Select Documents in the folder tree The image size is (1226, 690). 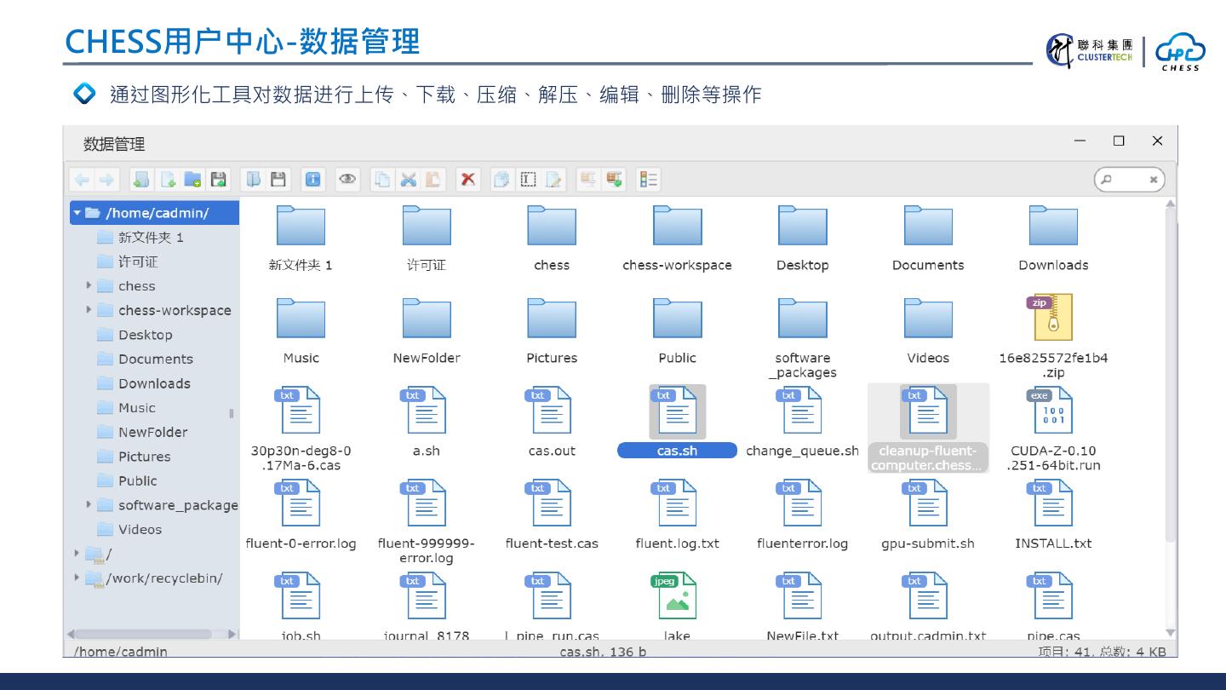pos(155,359)
